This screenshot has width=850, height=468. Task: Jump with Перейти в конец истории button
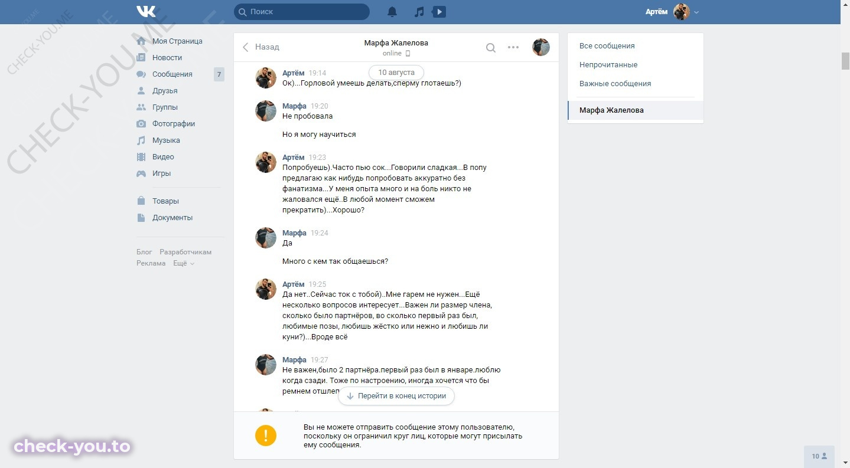pos(396,396)
